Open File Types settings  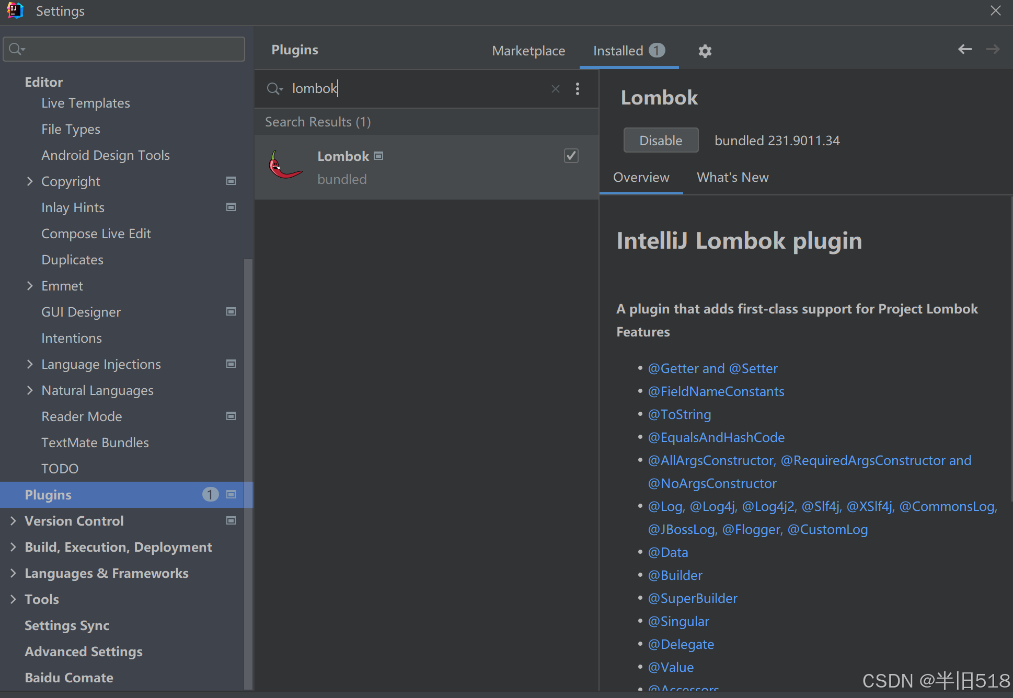[x=71, y=130]
